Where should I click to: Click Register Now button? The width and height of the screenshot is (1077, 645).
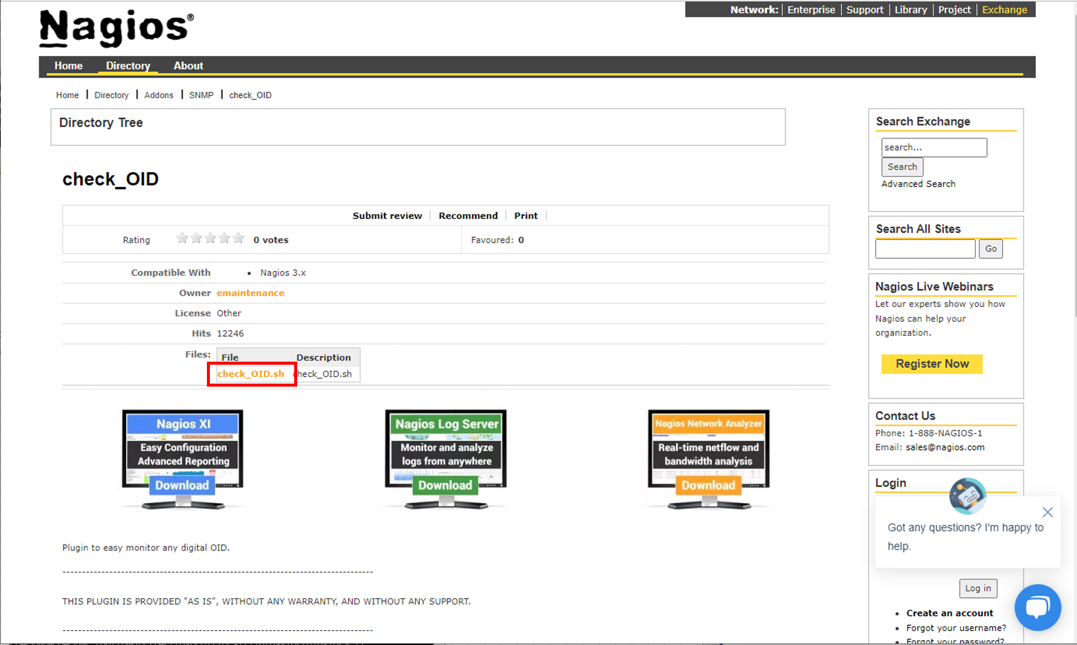coord(932,364)
